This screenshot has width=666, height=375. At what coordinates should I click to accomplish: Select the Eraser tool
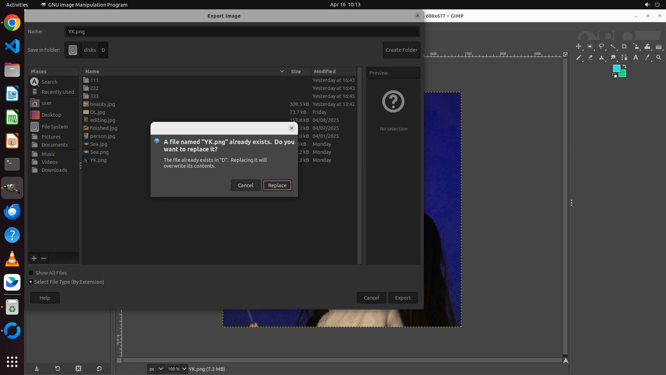pyautogui.click(x=590, y=58)
